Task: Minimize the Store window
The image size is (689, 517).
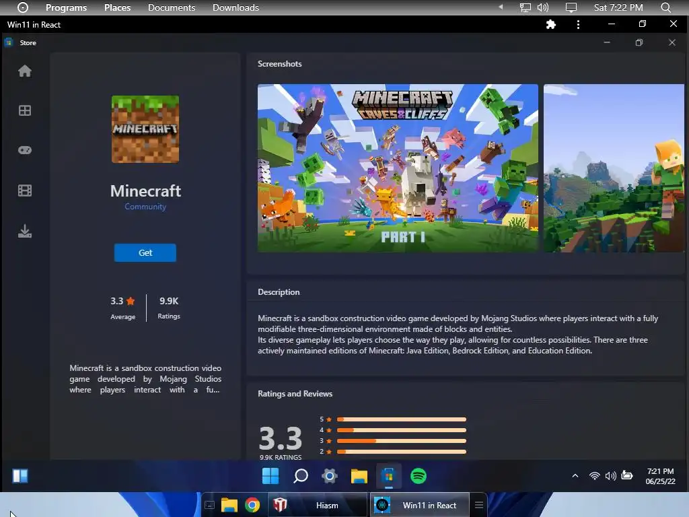Action: [607, 42]
